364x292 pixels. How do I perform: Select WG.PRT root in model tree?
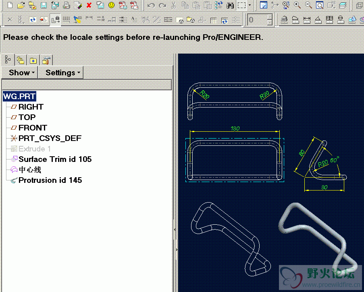coord(19,96)
